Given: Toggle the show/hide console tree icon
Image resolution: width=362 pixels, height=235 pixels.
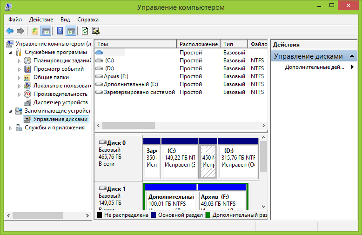Looking at the screenshot, I should 46,31.
